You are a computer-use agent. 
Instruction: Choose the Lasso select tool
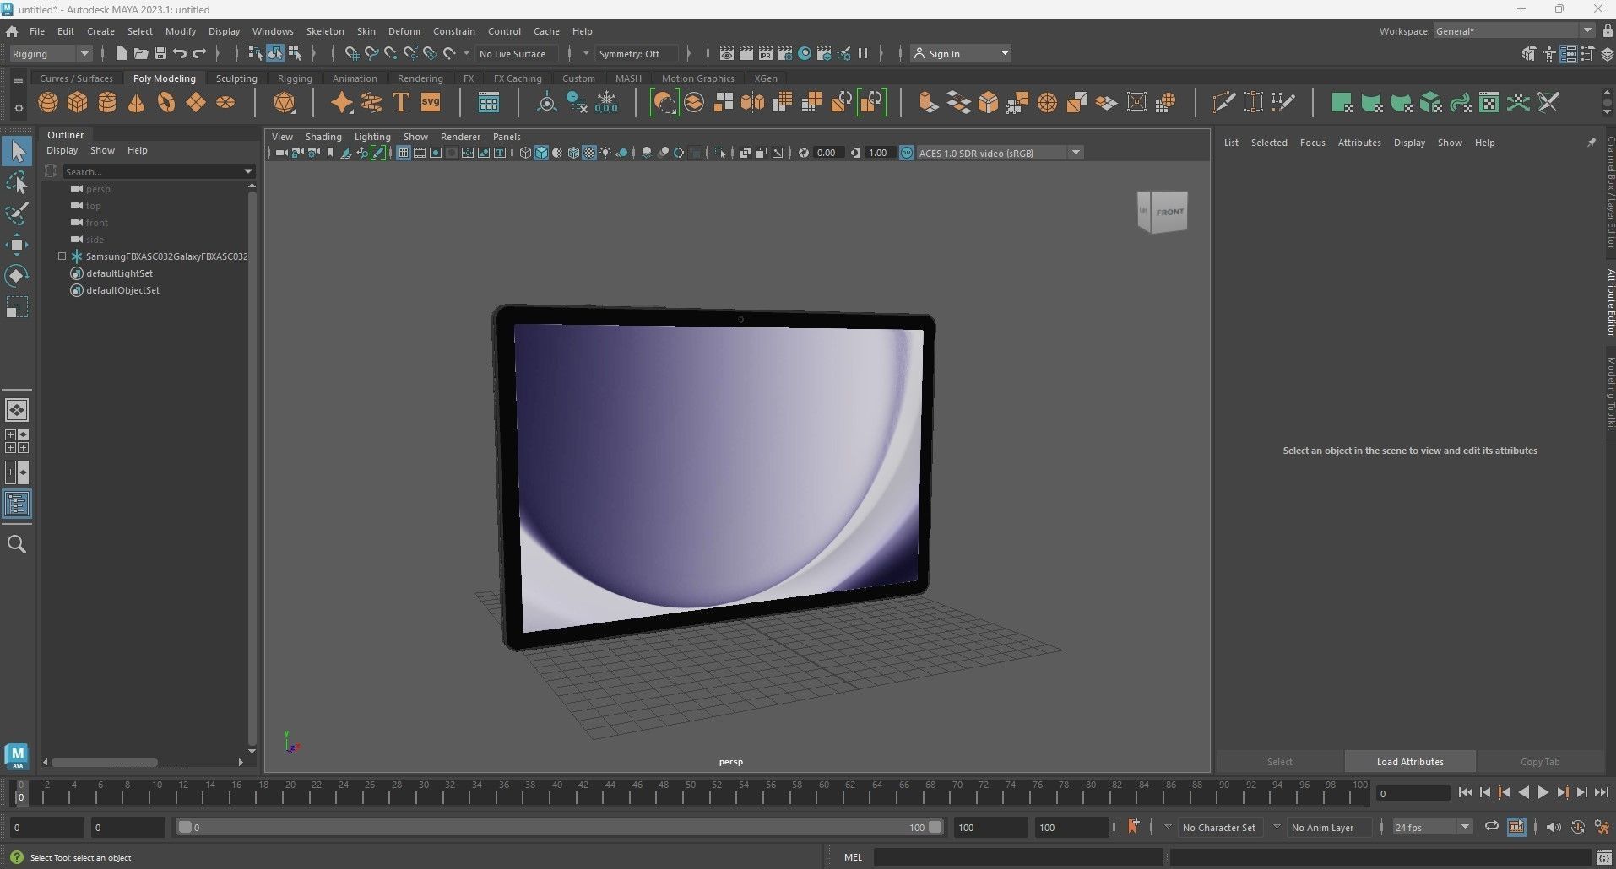pyautogui.click(x=17, y=183)
